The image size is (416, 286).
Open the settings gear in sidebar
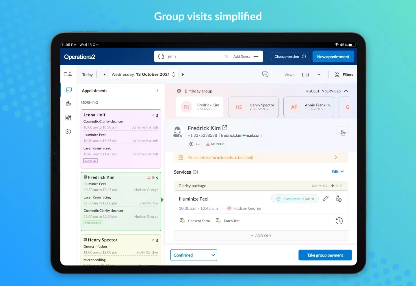(x=68, y=131)
